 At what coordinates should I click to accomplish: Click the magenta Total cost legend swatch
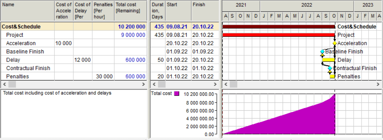pos(177,93)
